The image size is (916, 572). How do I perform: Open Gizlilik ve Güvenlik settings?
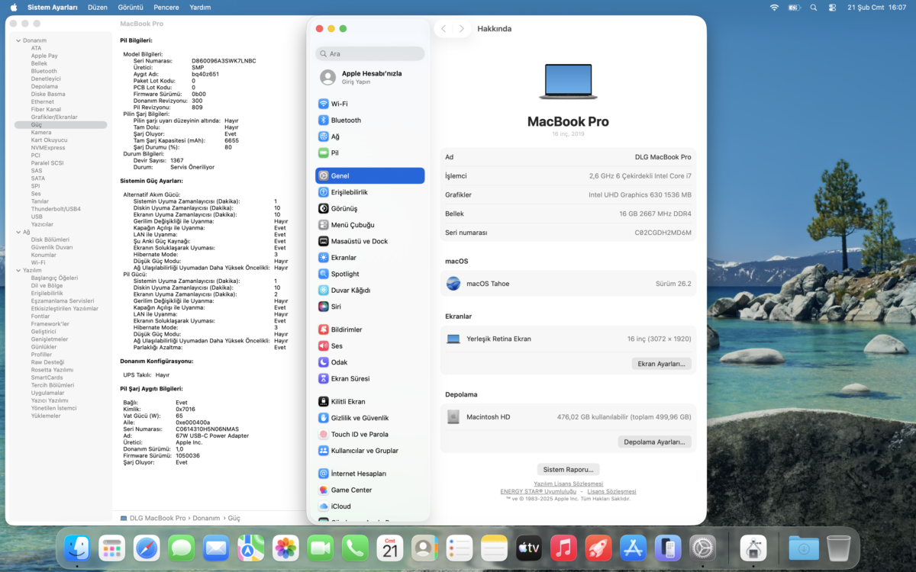(x=369, y=418)
